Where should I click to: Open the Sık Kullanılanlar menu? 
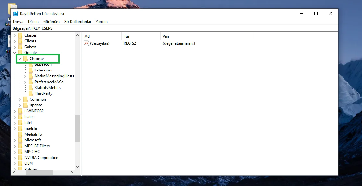(78, 22)
